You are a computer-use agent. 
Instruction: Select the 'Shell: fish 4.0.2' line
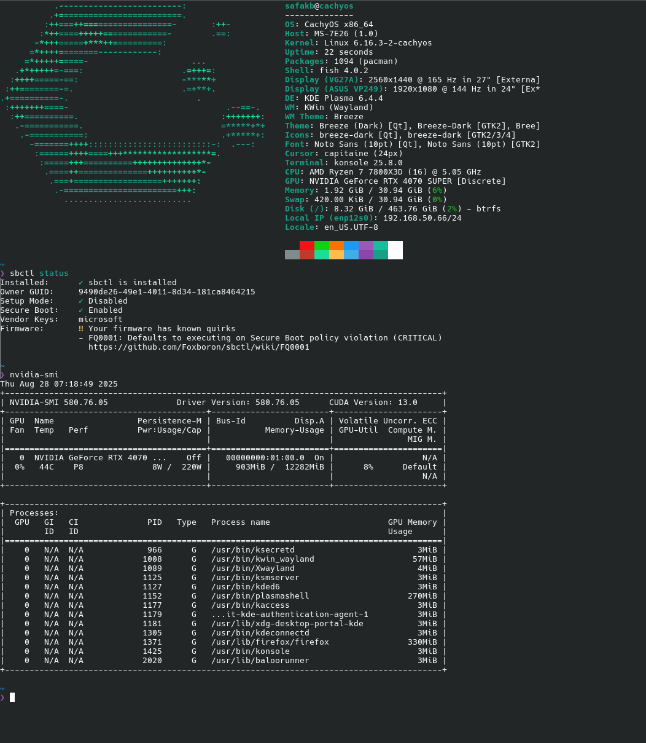(327, 71)
